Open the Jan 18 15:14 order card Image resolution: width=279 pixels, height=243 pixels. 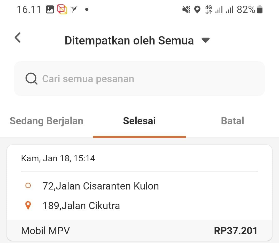(139, 193)
